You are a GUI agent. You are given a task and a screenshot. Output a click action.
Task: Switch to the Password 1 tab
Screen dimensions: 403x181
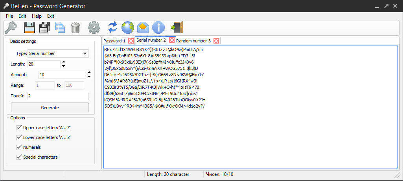tap(114, 41)
